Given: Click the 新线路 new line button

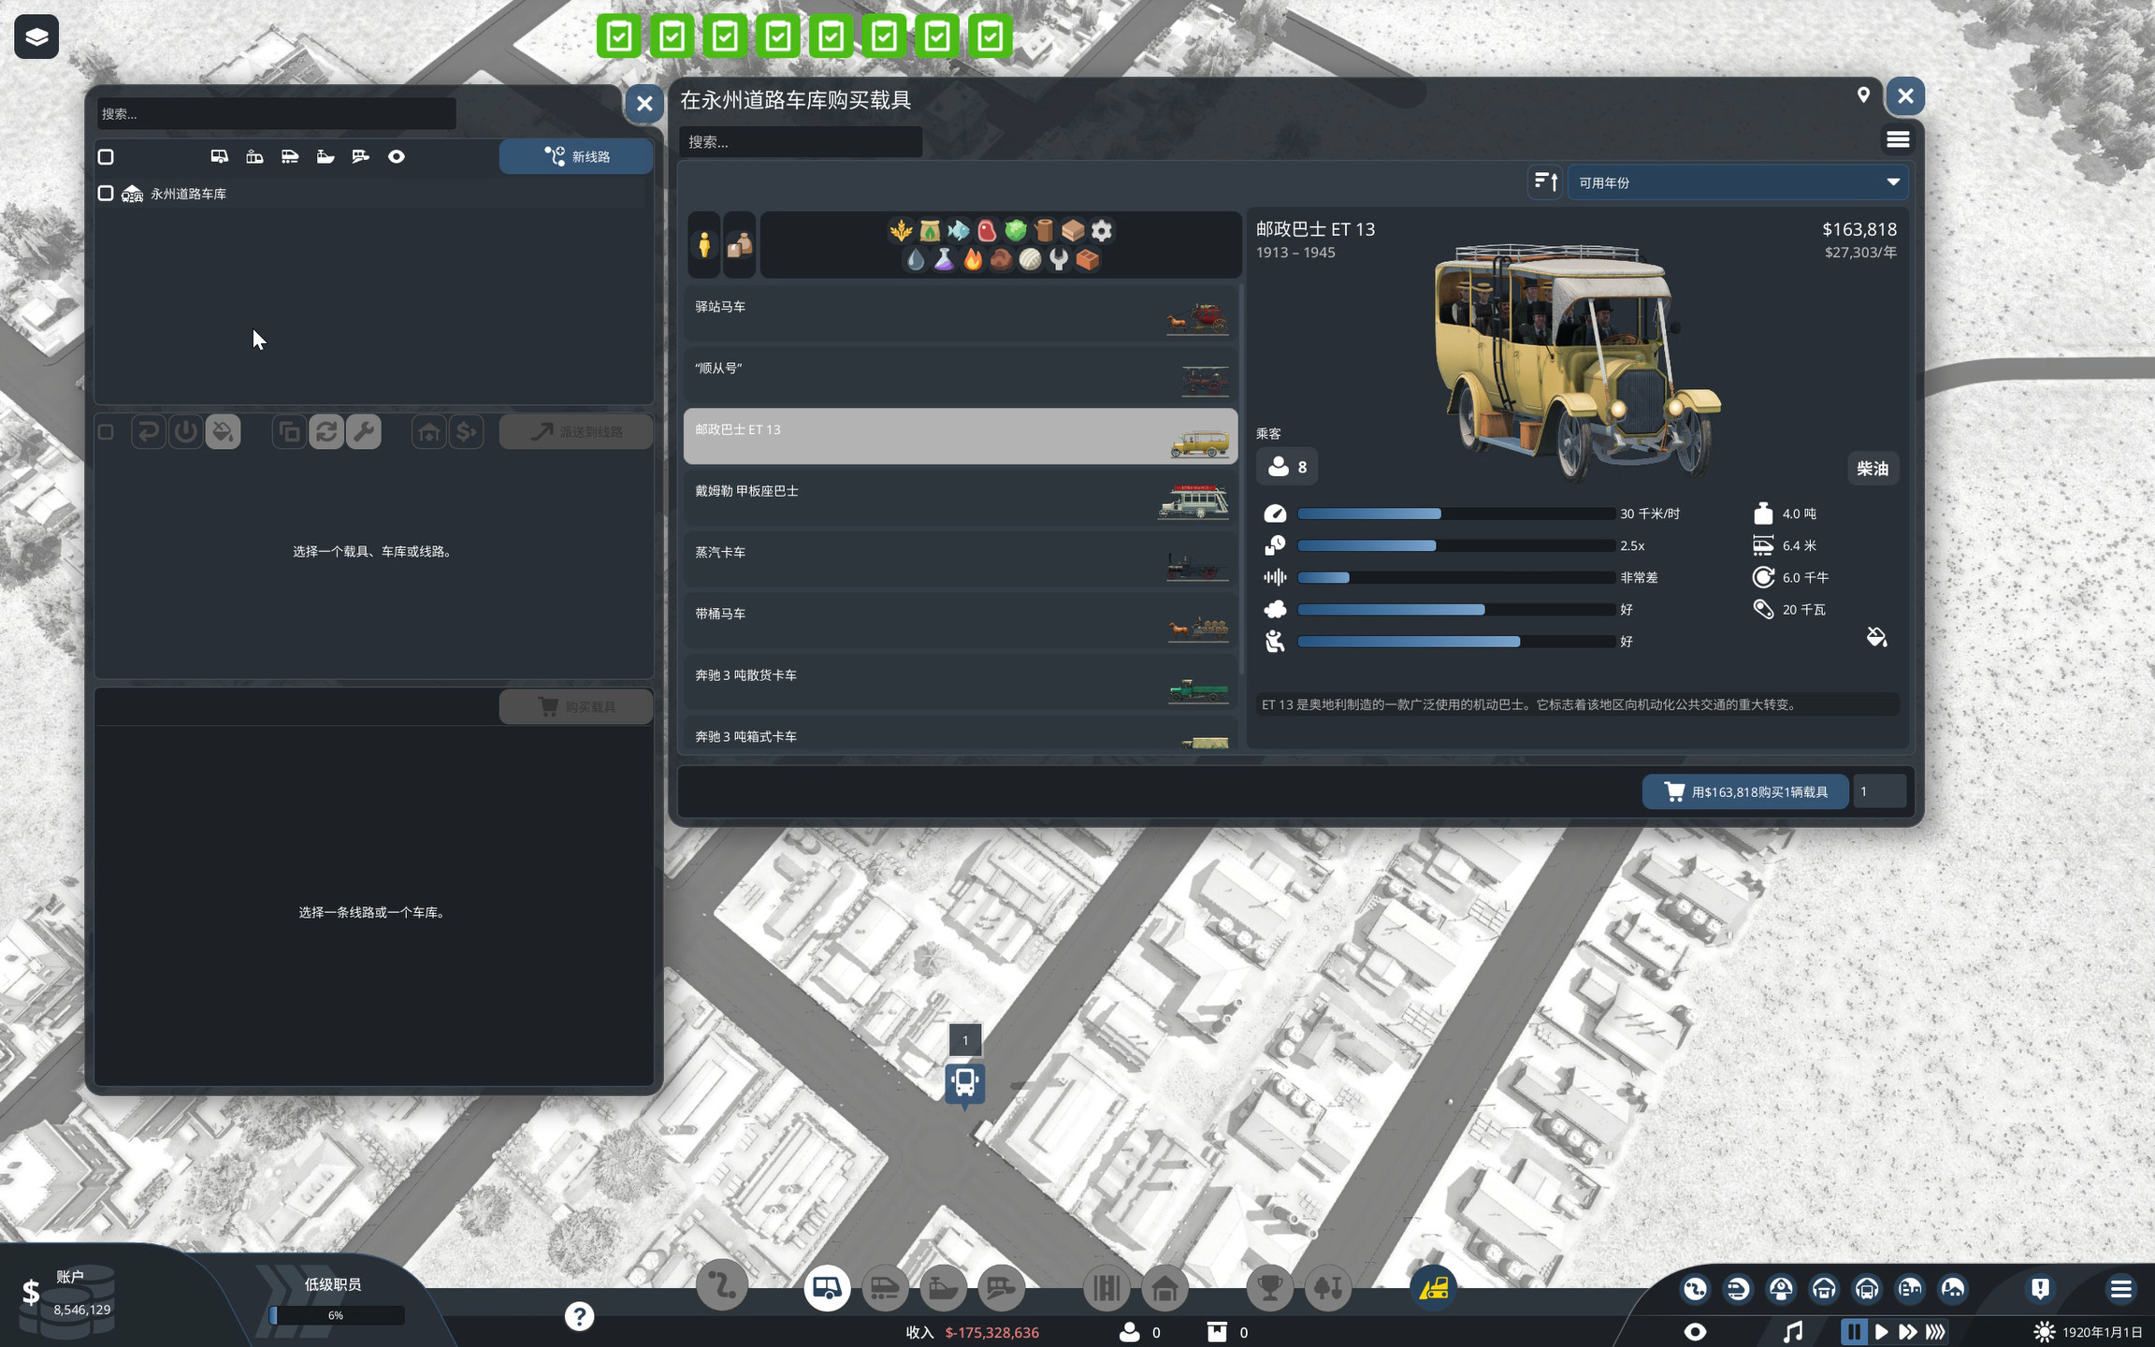Looking at the screenshot, I should coord(575,156).
